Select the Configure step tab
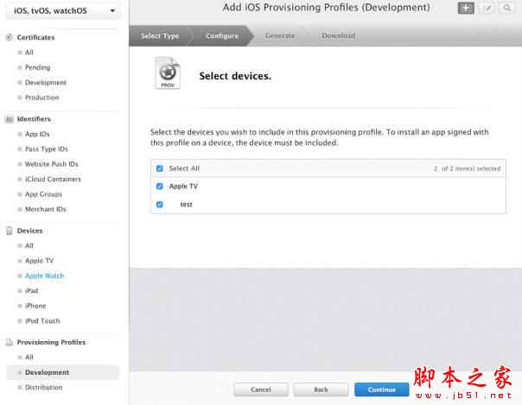The width and height of the screenshot is (522, 405). click(x=222, y=35)
